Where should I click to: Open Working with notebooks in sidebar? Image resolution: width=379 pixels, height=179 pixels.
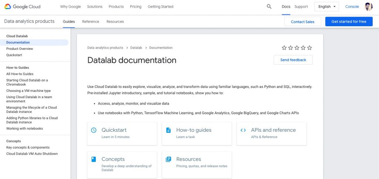pos(25,129)
